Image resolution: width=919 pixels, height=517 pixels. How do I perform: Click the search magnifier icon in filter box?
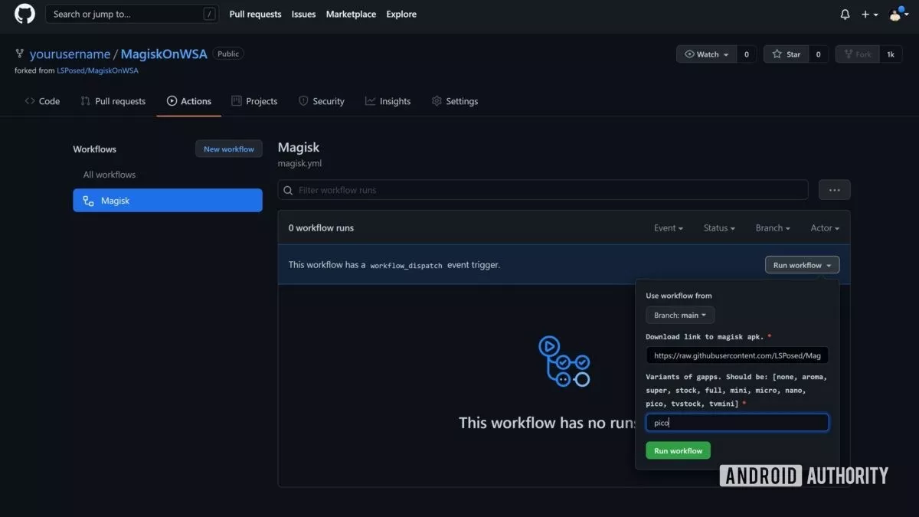point(288,190)
